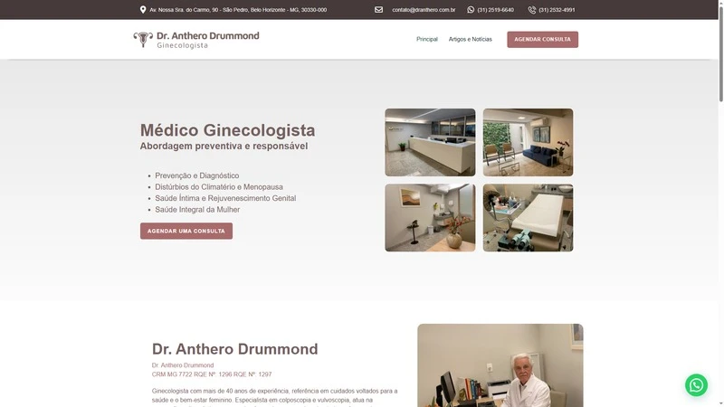Click the list item Prevenção e Diagnóstico

click(x=197, y=175)
